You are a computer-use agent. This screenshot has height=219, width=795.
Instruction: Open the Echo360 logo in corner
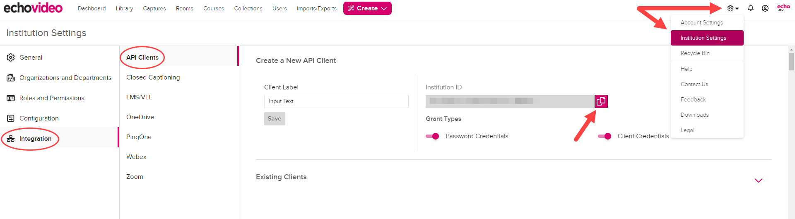tap(783, 7)
